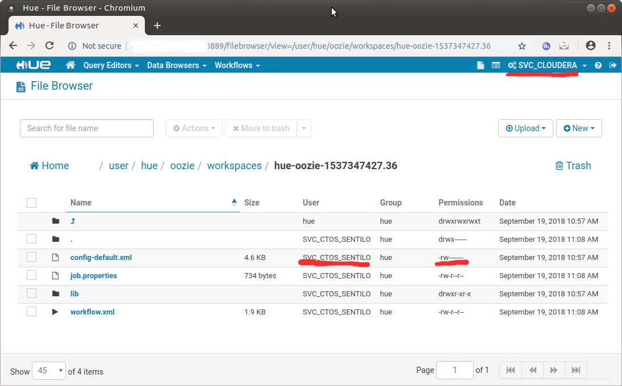The image size is (622, 386).
Task: Open the Workflows menu
Action: (x=237, y=65)
